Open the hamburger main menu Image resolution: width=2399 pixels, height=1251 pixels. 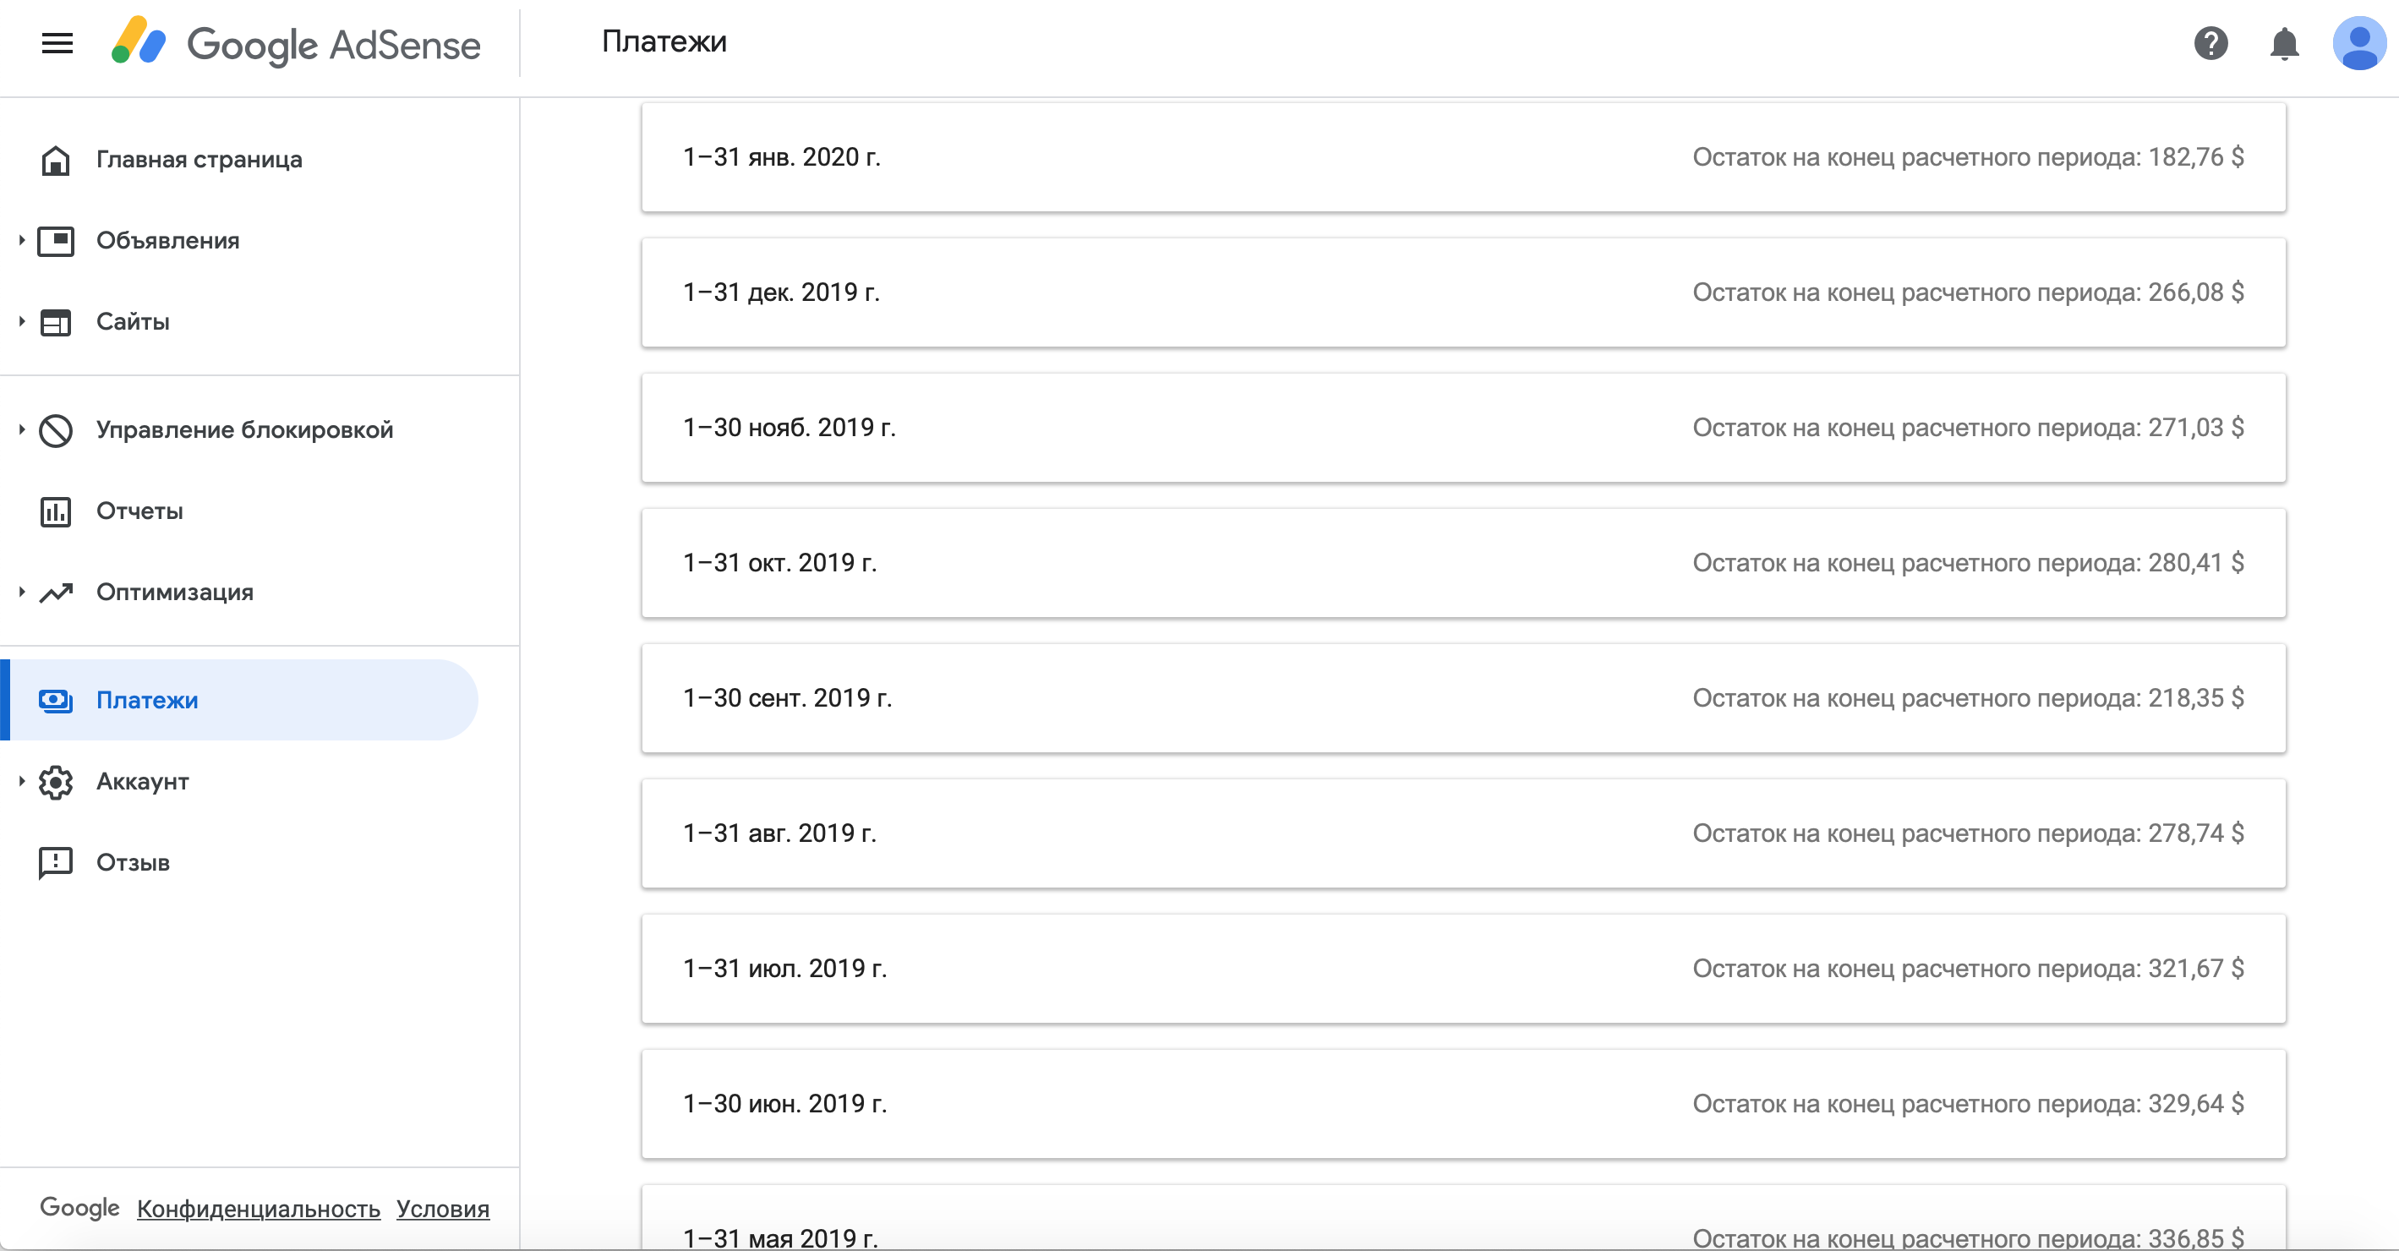point(57,43)
